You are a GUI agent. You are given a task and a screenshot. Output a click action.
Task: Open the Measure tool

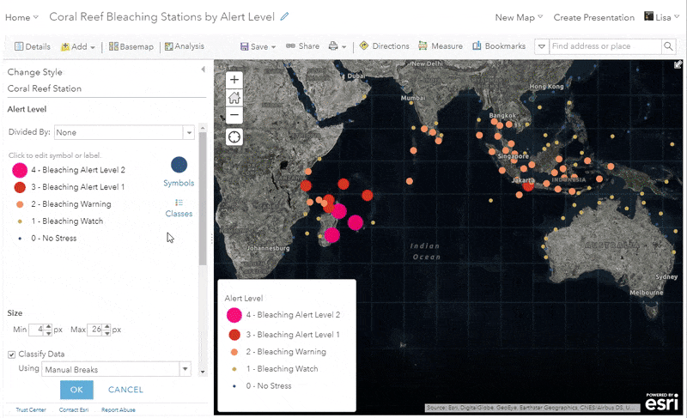click(x=441, y=46)
